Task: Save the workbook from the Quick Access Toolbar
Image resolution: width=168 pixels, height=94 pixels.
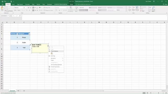Action: coord(2,1)
